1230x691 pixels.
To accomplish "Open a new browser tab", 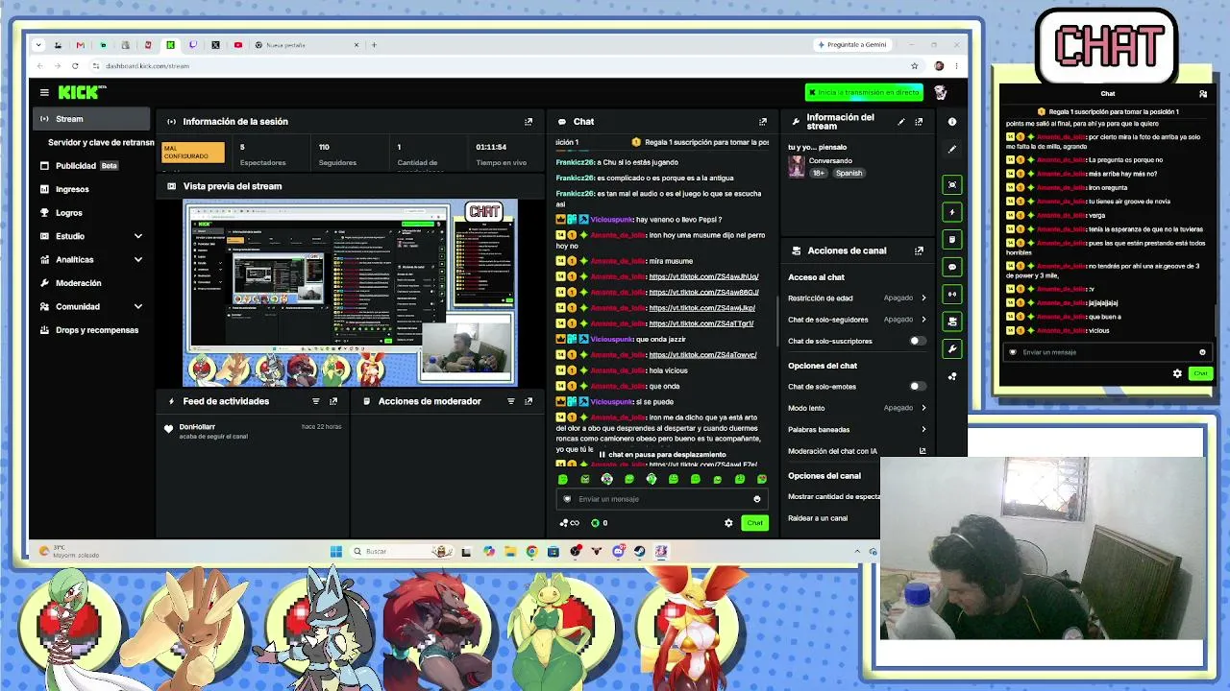I will coord(375,45).
